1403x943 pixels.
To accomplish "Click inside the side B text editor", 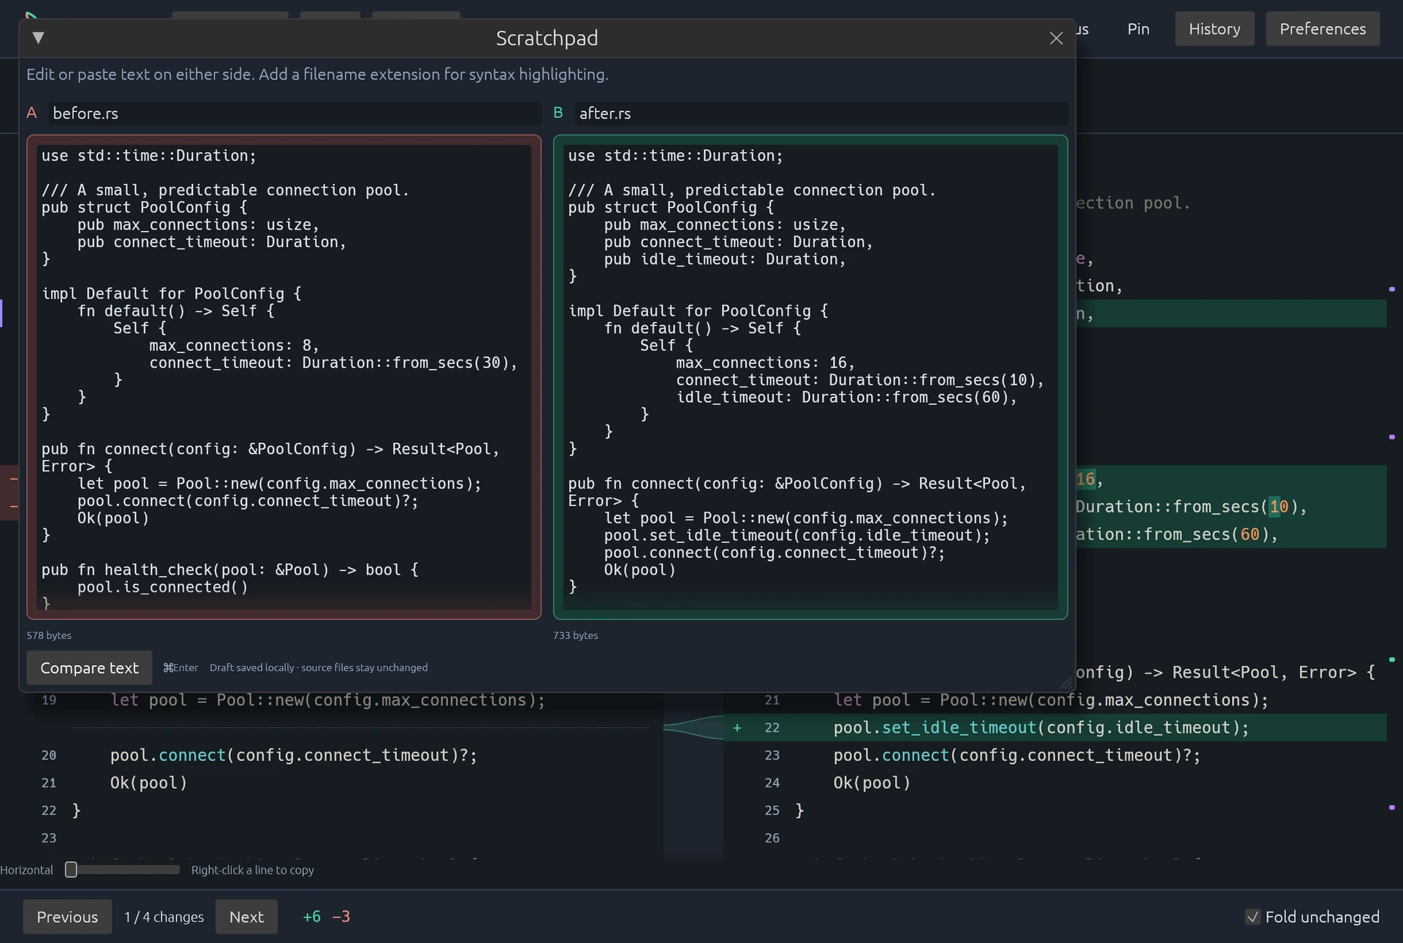I will point(810,377).
